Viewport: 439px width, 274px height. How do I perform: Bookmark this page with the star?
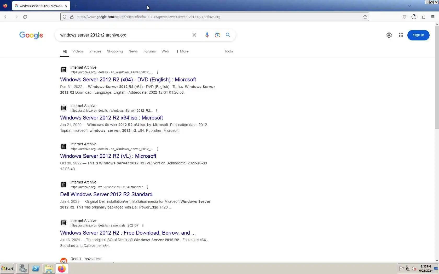point(365,17)
